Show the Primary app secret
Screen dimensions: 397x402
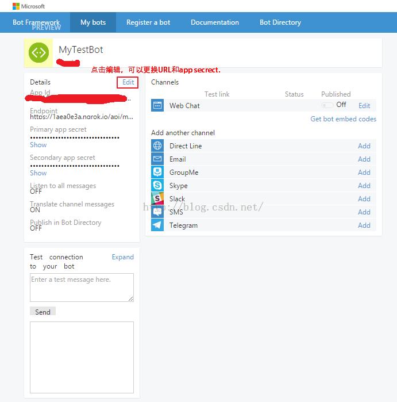38,145
